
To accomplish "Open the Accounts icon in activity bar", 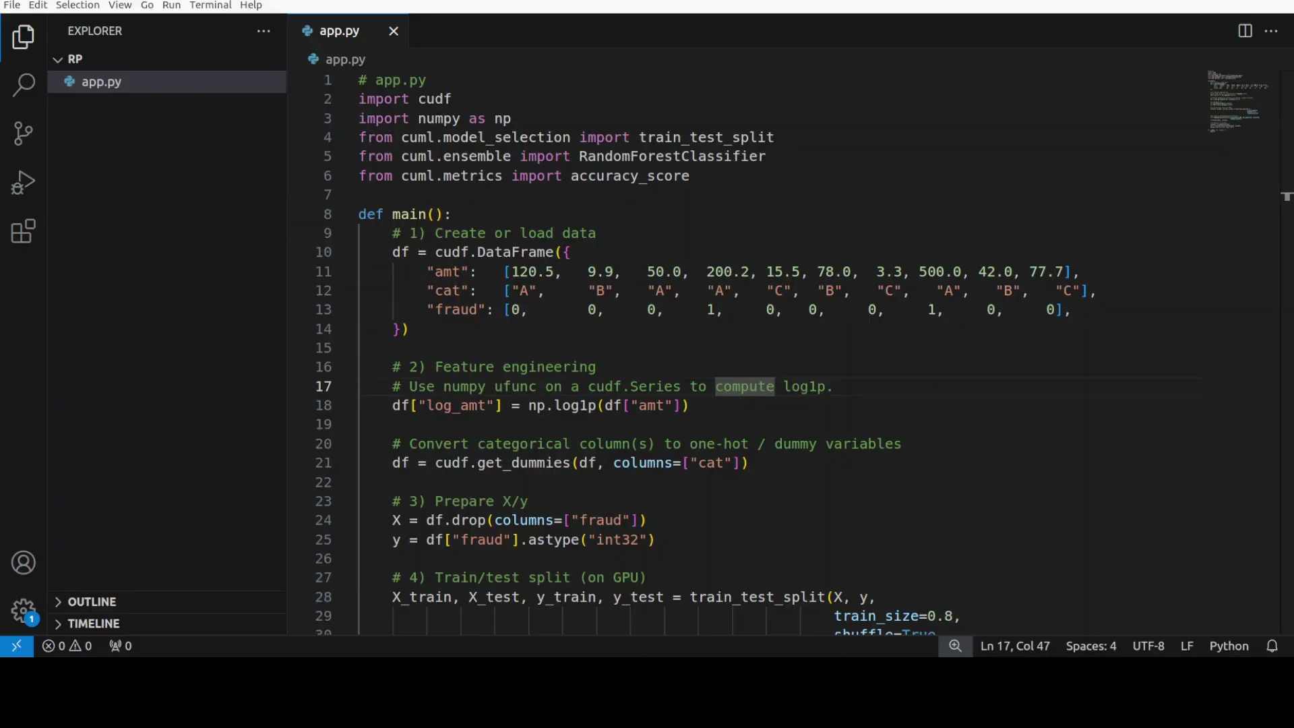I will pyautogui.click(x=23, y=562).
